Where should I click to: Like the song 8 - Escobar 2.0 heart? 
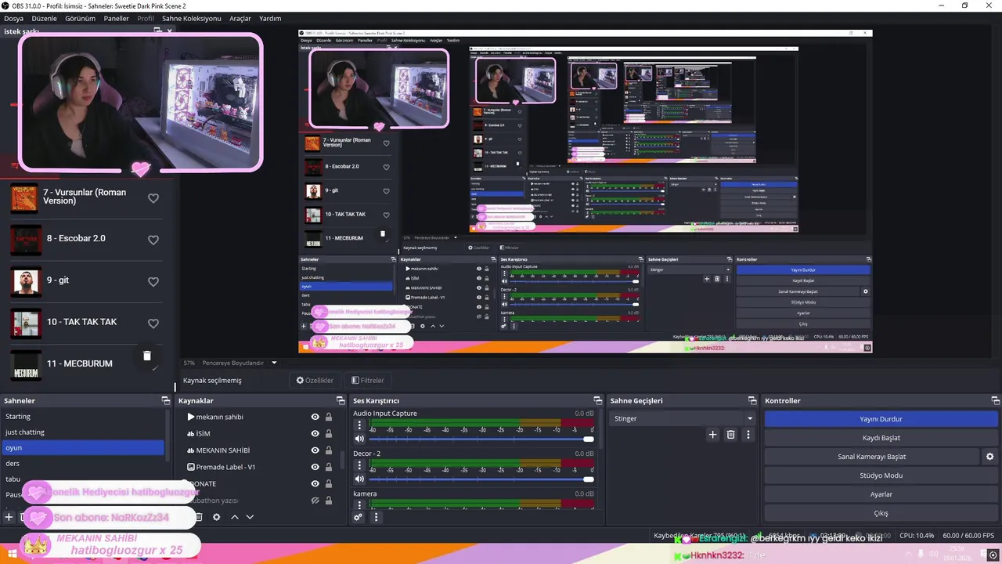coord(153,240)
